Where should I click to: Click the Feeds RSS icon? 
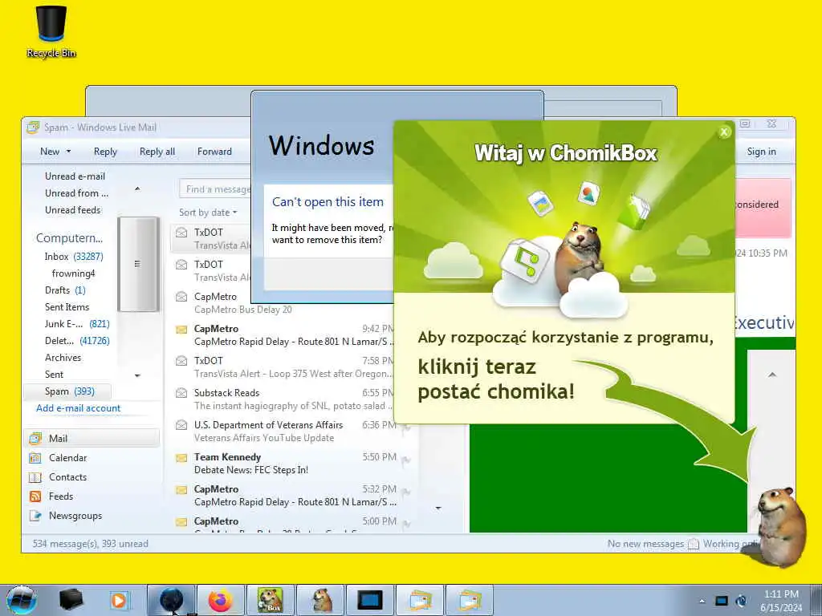(x=35, y=496)
